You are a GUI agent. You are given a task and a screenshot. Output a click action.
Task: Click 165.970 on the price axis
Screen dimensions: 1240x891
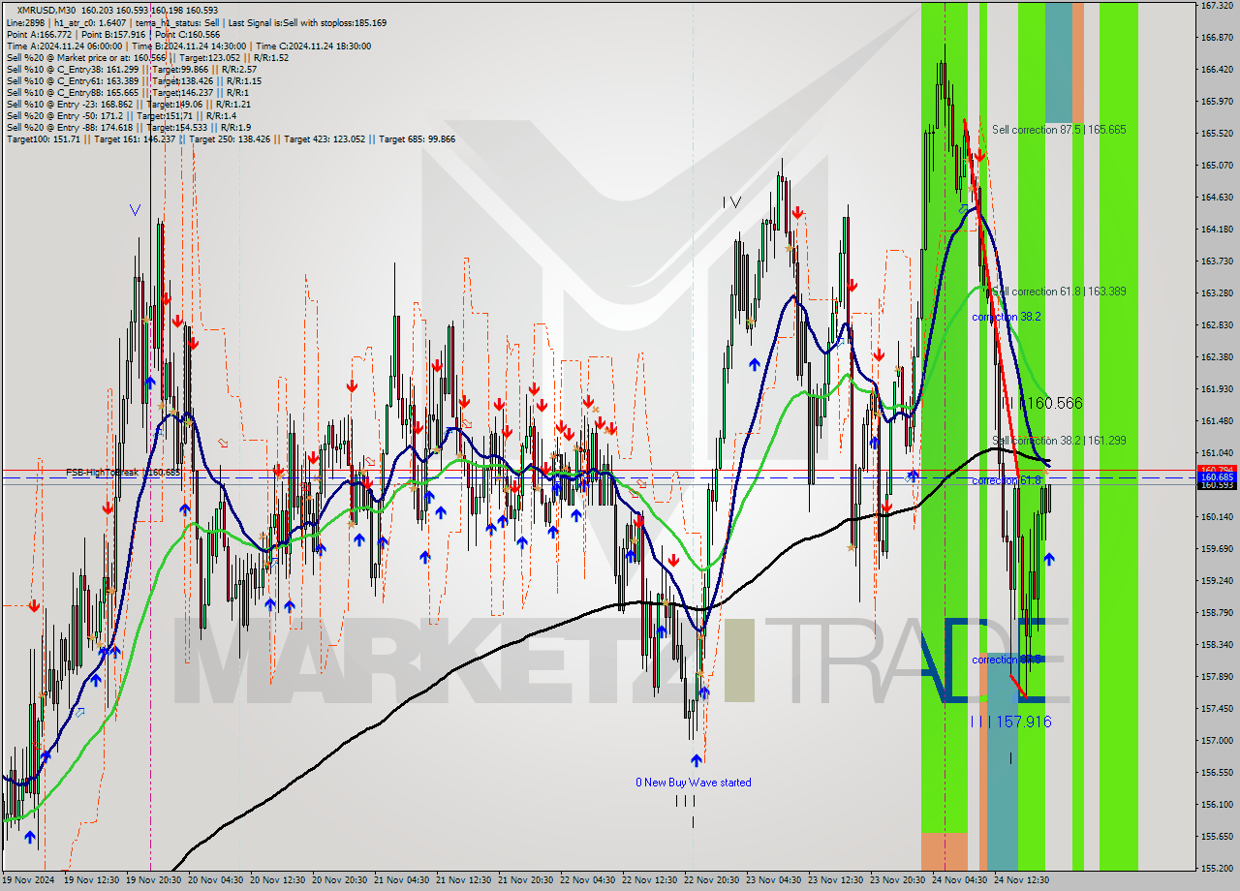(x=1216, y=102)
